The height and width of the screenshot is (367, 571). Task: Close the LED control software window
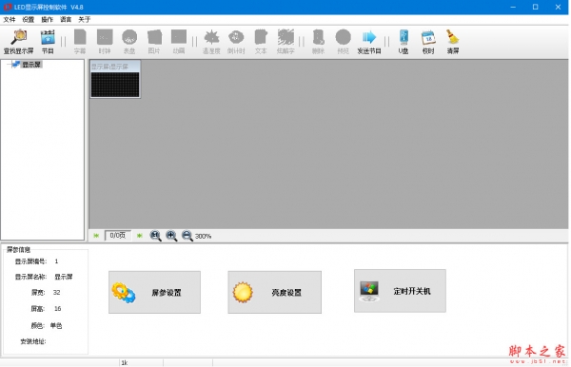pyautogui.click(x=558, y=7)
